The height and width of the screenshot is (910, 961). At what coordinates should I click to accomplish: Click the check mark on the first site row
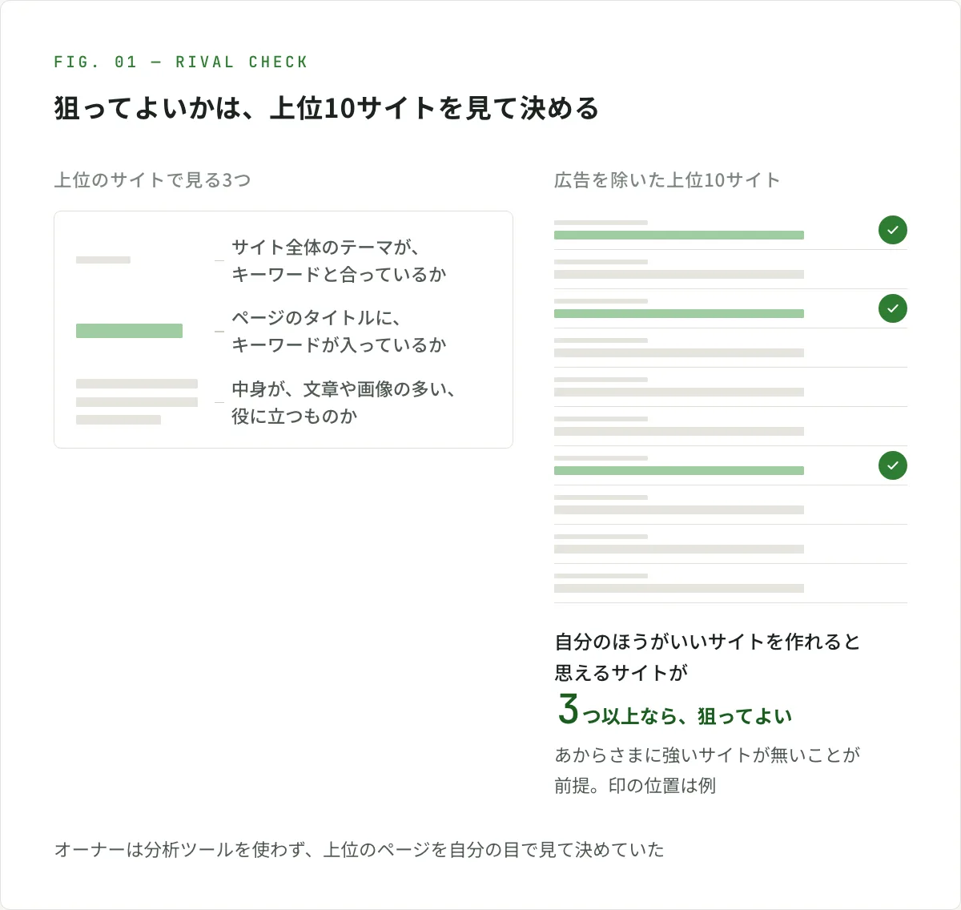tap(893, 230)
